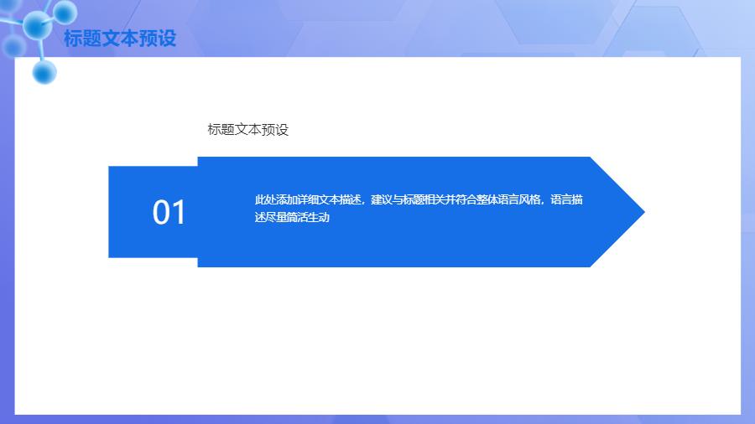
Task: Click the "01" number label
Action: coord(169,213)
